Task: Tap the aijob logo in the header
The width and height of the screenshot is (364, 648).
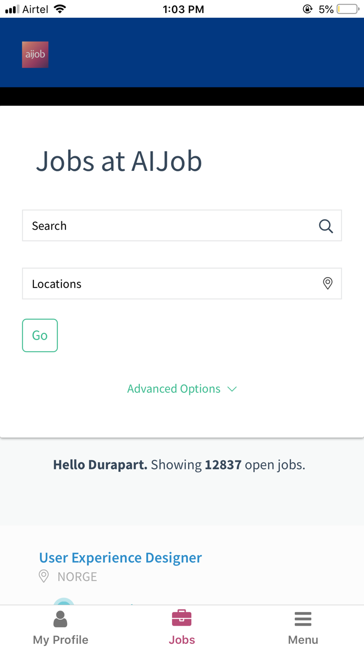Action: point(35,54)
